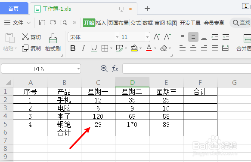Cut selection with the 剪切 button
251x162 pixels.
point(31,37)
